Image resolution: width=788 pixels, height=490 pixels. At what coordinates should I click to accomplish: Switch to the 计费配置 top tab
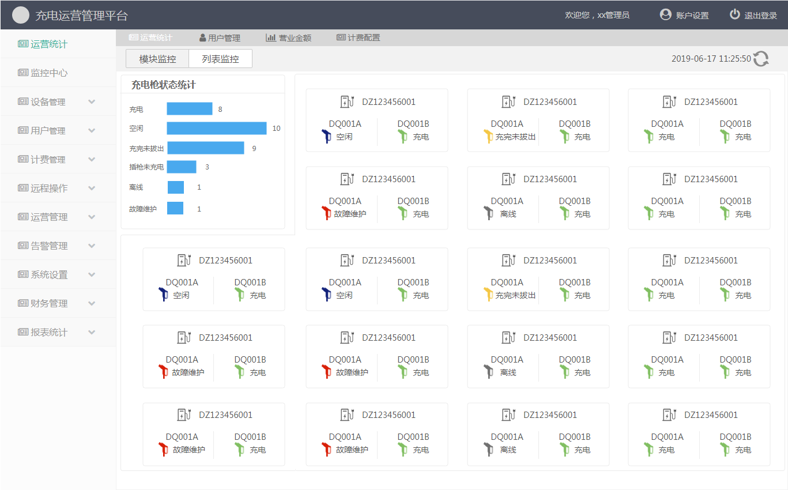tap(358, 37)
